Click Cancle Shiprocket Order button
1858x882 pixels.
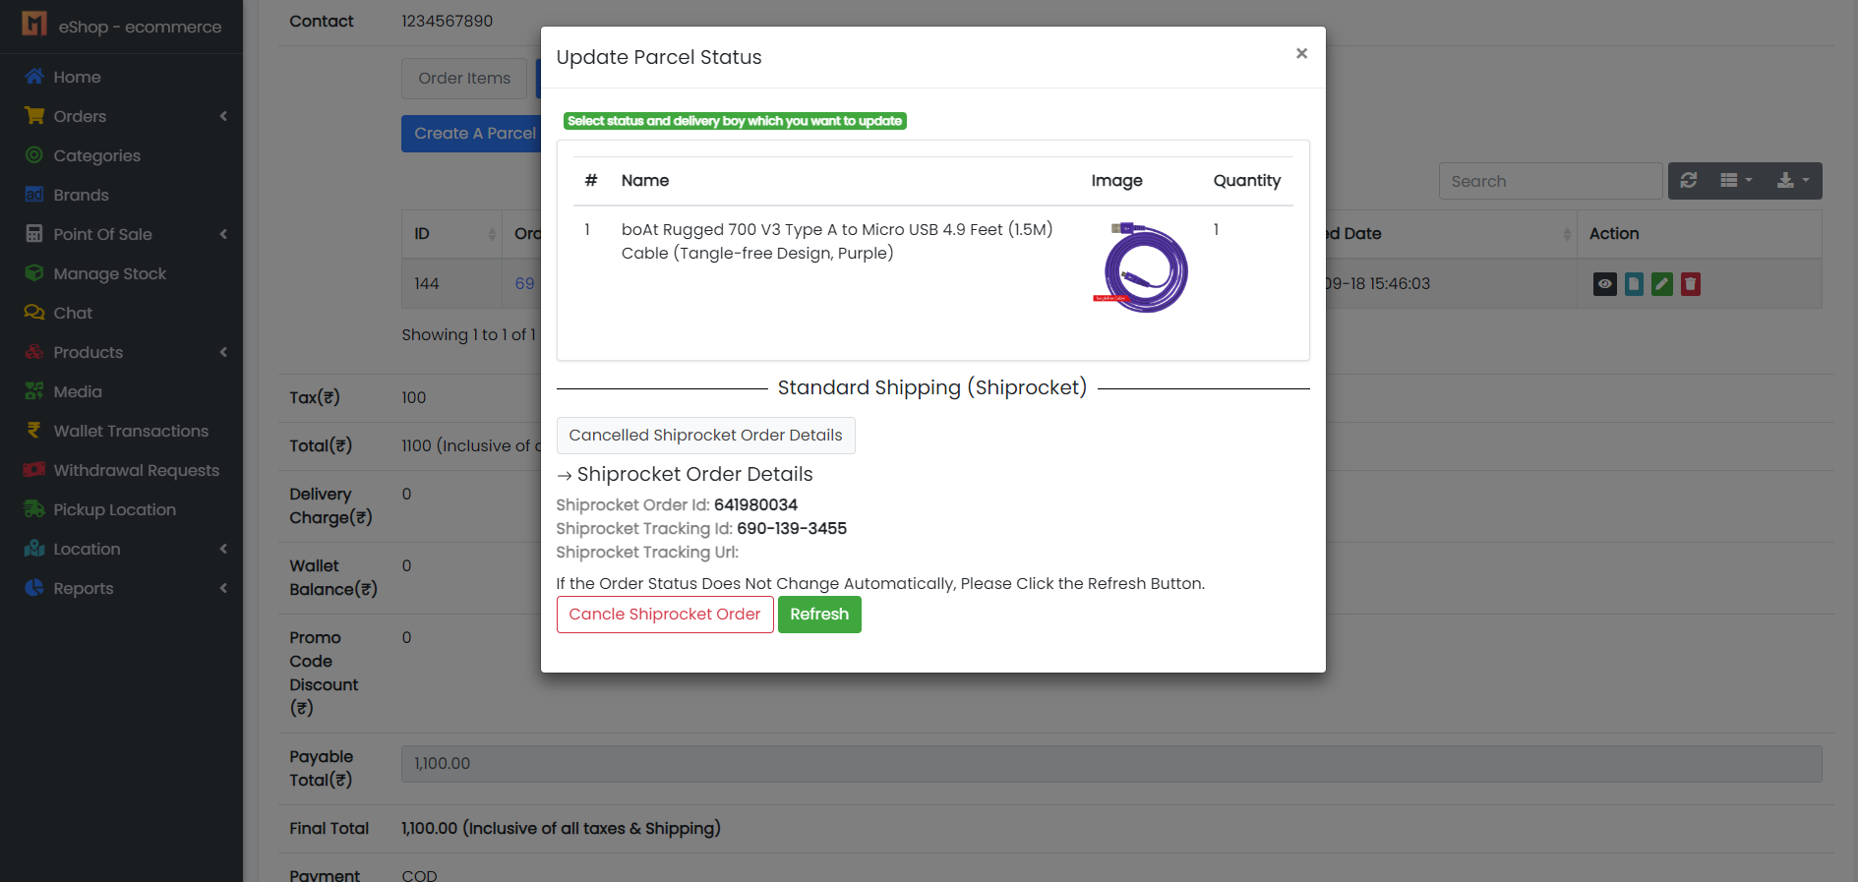tap(665, 615)
